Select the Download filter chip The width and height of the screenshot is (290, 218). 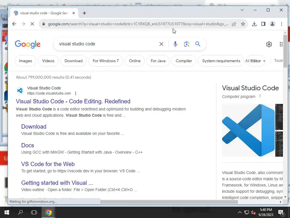click(73, 61)
